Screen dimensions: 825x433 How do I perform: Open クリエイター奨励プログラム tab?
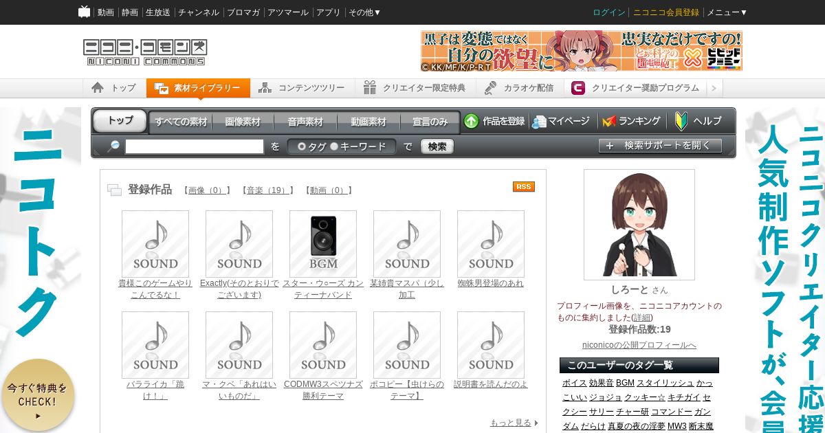(x=635, y=88)
